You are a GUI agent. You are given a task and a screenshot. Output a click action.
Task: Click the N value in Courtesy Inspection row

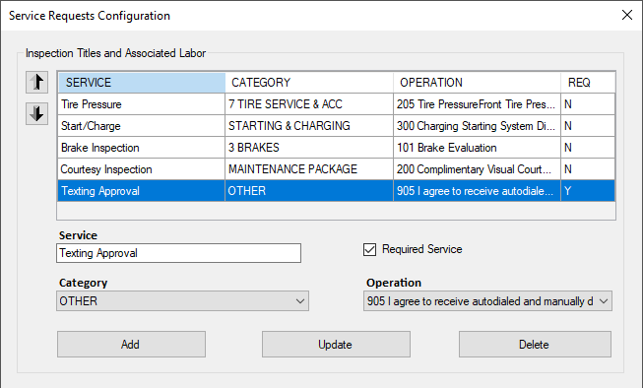(x=588, y=169)
